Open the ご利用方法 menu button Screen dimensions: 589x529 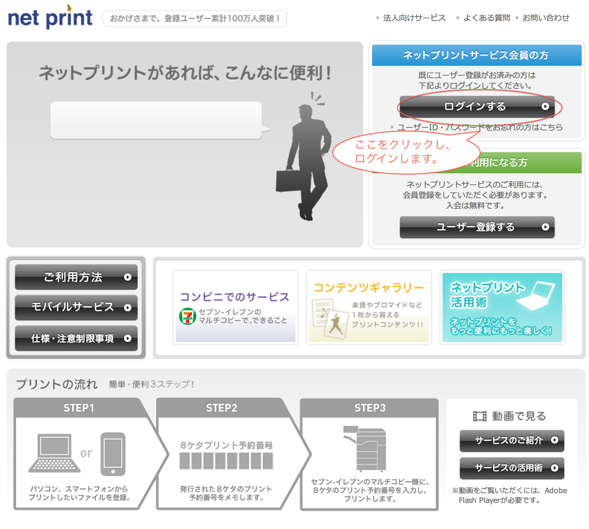pos(76,277)
